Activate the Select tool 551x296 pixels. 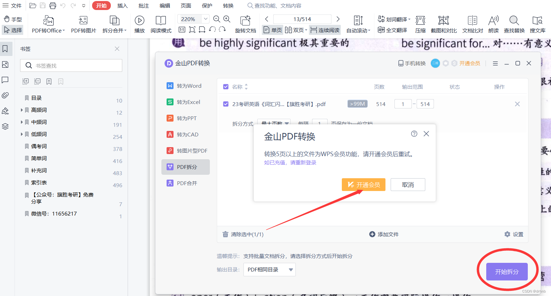click(x=12, y=30)
